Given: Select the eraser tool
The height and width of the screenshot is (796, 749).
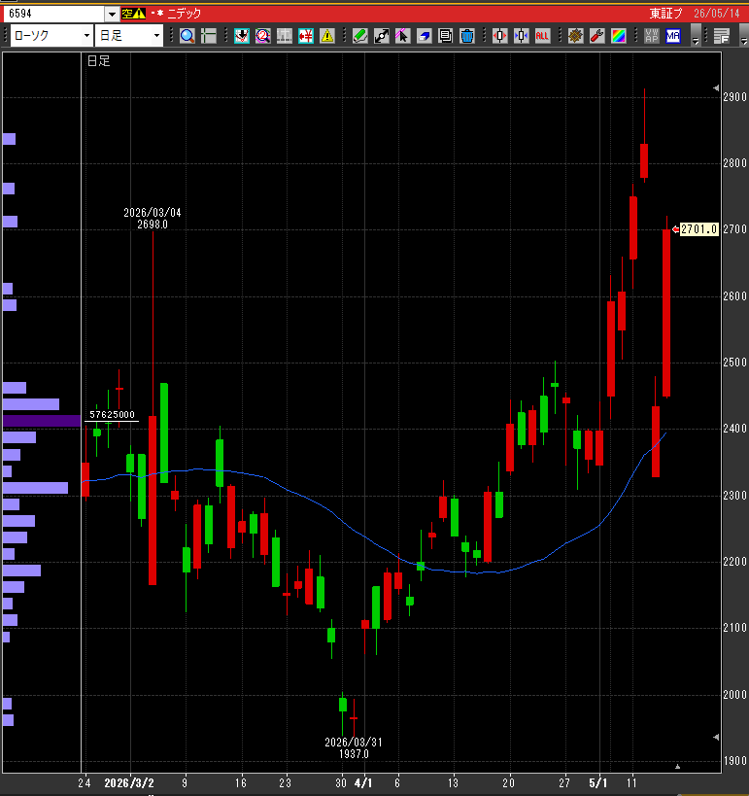Looking at the screenshot, I should click(x=424, y=36).
